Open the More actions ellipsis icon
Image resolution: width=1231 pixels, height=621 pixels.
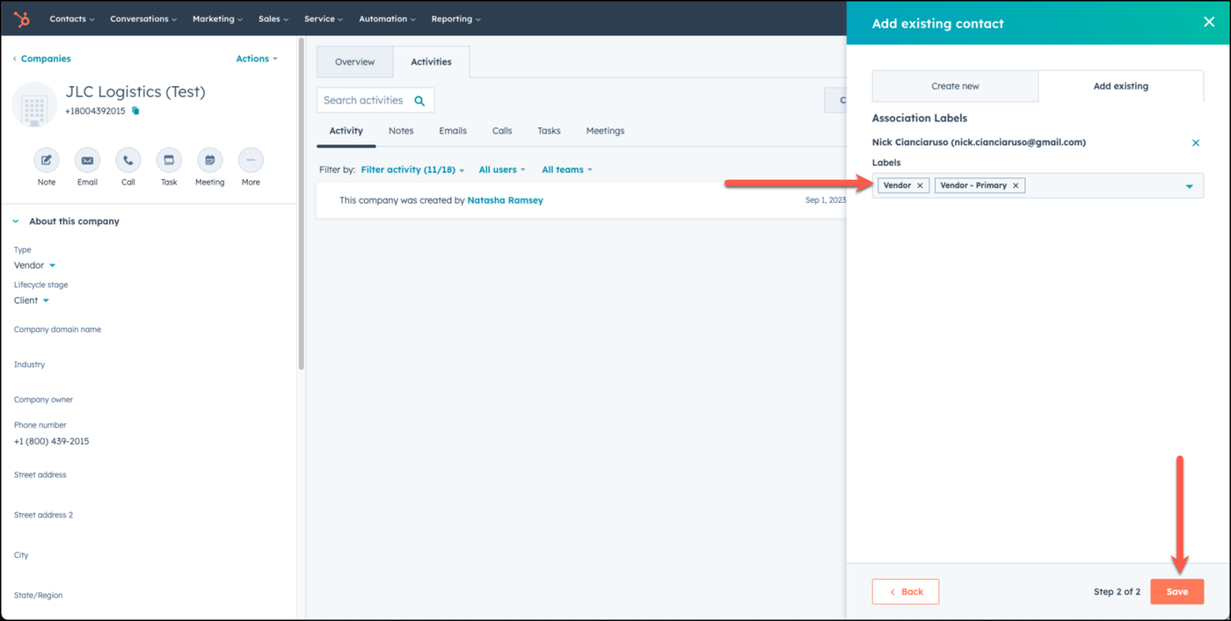pyautogui.click(x=251, y=161)
